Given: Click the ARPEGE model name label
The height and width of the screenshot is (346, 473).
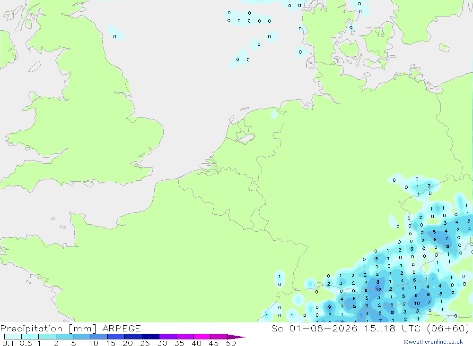Looking at the screenshot, I should pos(122,328).
